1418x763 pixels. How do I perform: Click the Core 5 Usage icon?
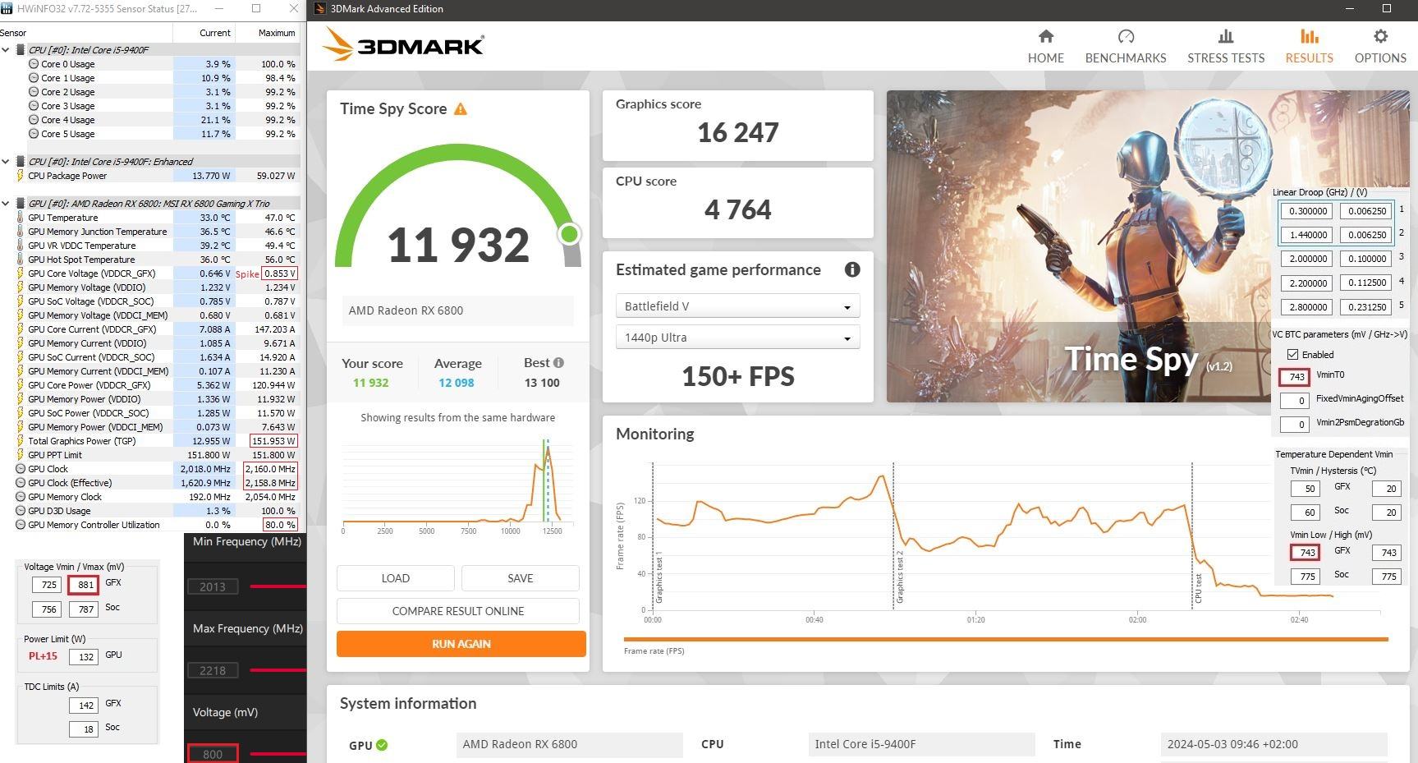[x=34, y=134]
